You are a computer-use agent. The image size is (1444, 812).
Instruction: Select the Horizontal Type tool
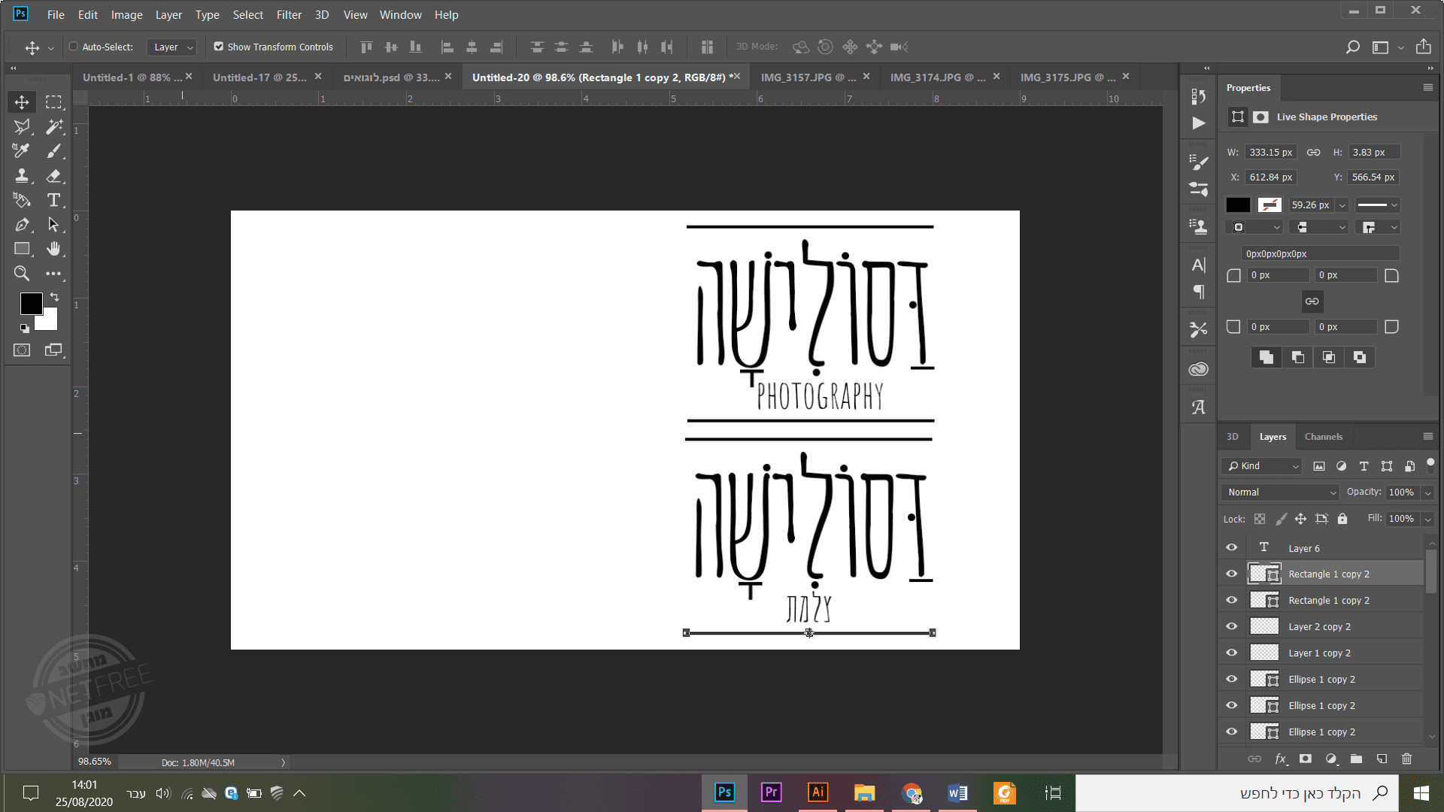[x=53, y=200]
